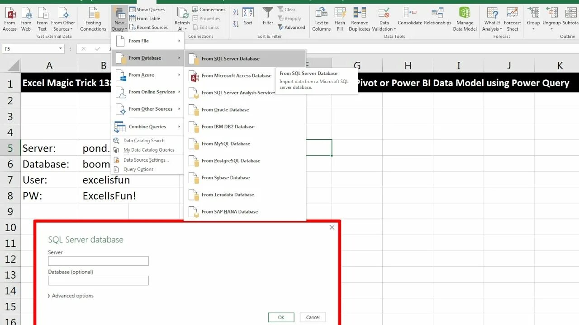Screen dimensions: 579x325
Task: Expand From Other Sources submenu
Action: point(147,109)
